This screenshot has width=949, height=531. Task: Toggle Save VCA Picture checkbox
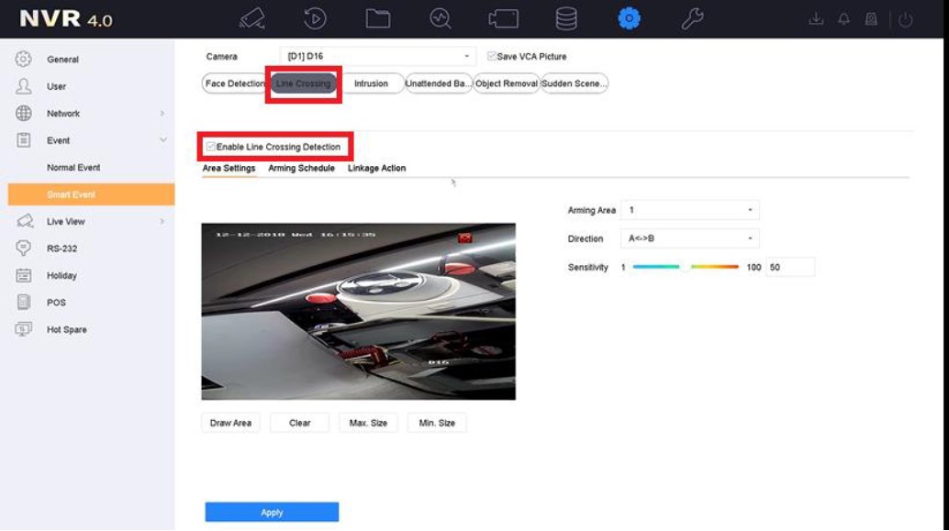(x=492, y=57)
